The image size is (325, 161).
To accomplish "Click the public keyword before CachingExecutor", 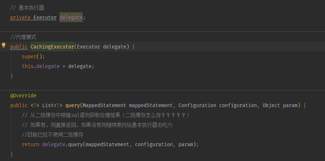I will tap(19, 47).
